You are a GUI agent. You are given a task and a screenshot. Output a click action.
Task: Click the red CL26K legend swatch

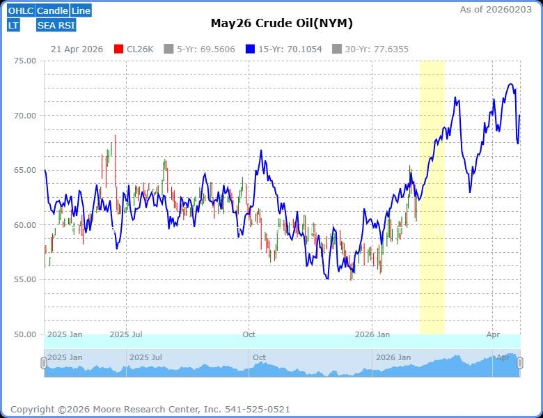[119, 49]
